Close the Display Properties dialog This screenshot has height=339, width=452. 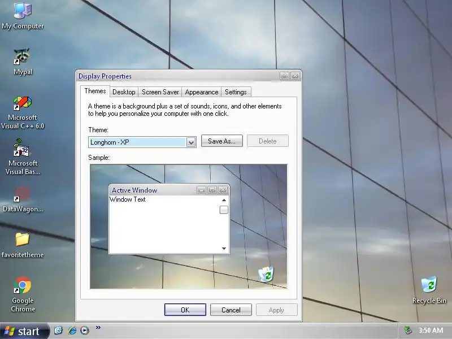(x=295, y=76)
